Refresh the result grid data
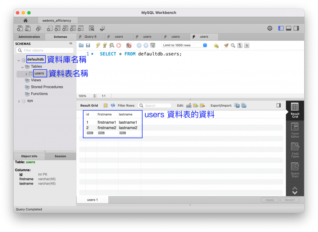Screen dimensions: 318x232 coord(113,105)
